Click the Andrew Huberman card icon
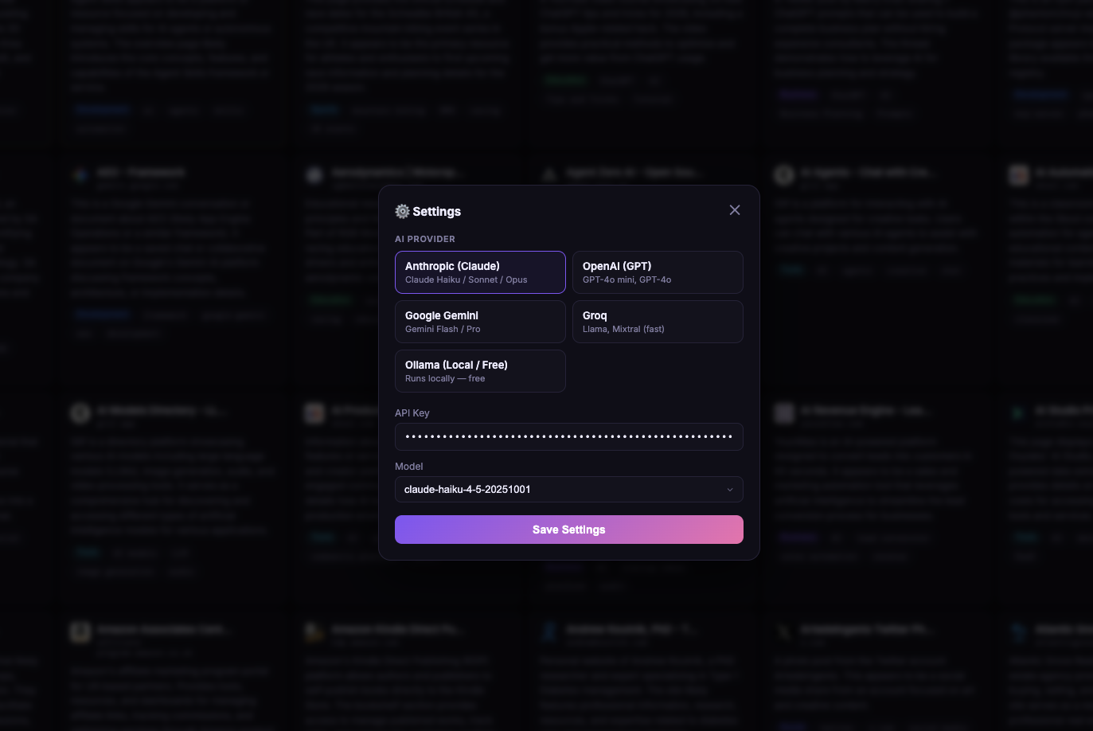The width and height of the screenshot is (1093, 731). [x=549, y=631]
